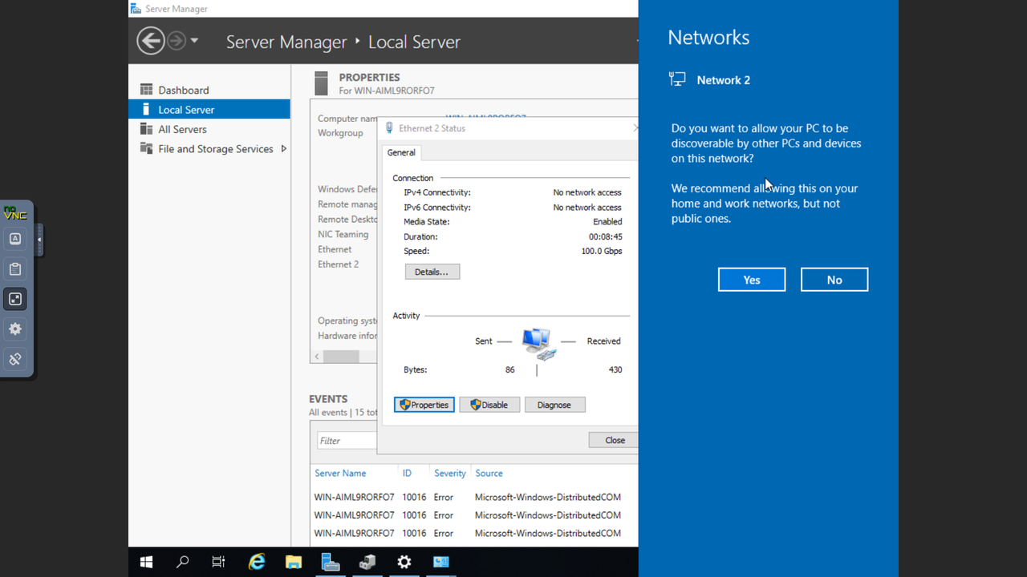Click the noVNC logo icon
Image resolution: width=1027 pixels, height=577 pixels.
pyautogui.click(x=15, y=212)
